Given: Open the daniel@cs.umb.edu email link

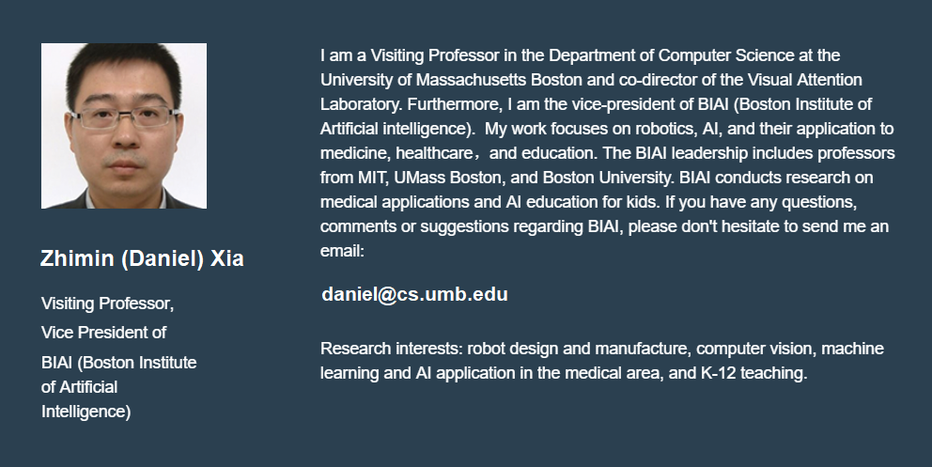Looking at the screenshot, I should 414,294.
